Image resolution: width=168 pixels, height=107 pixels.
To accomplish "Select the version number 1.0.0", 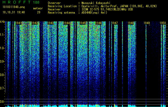I will click(36, 2).
